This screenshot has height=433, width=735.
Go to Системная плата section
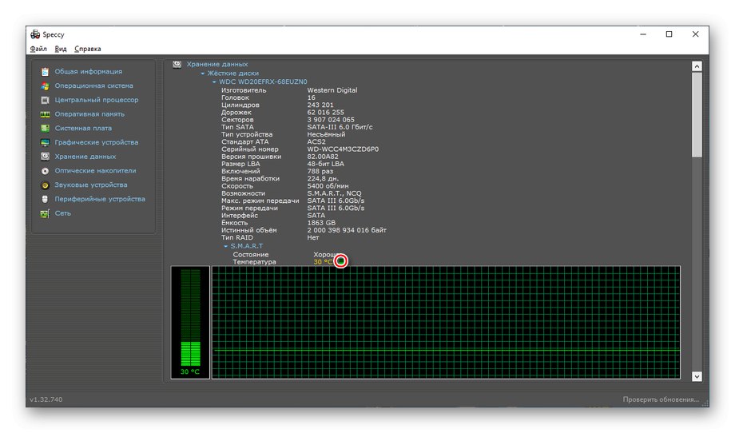pos(83,128)
